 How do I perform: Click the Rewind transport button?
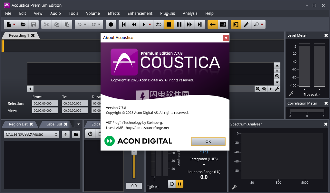point(134,24)
